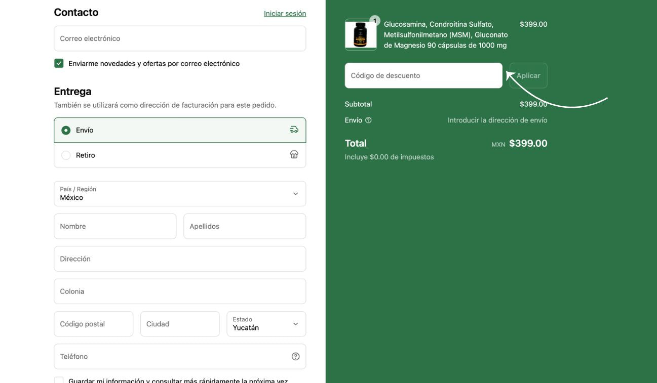The height and width of the screenshot is (383, 657).
Task: Select the Colonia input field
Action: click(x=180, y=291)
